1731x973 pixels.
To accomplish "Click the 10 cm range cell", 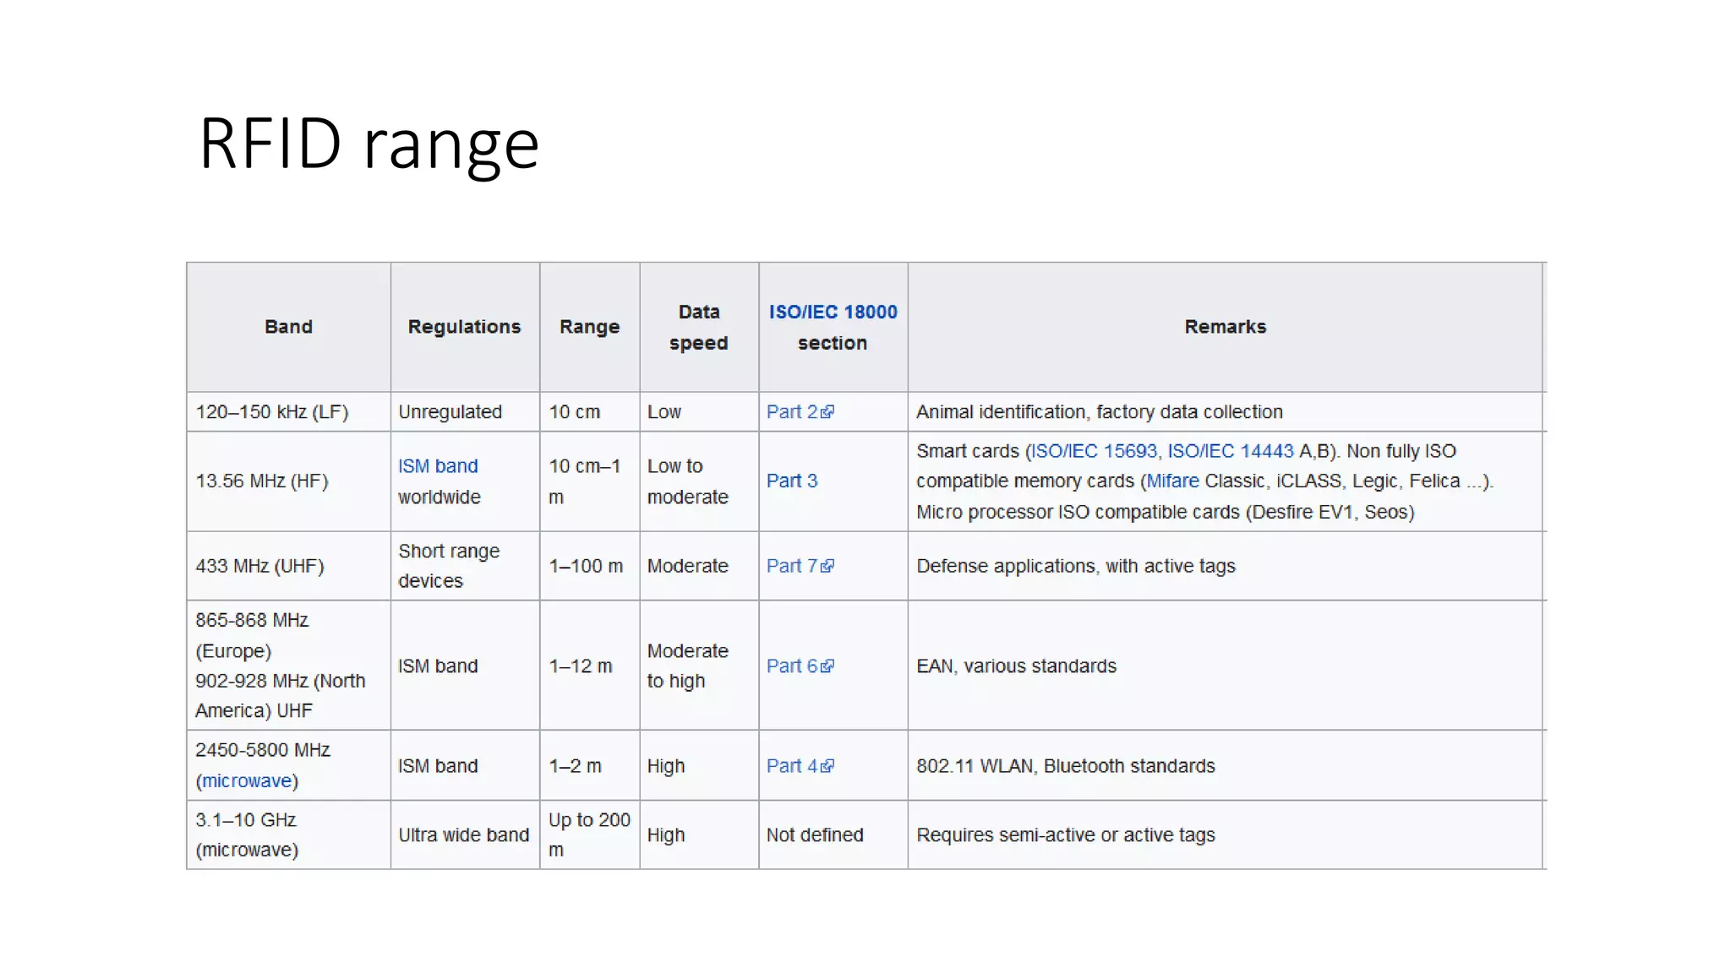I will click(x=590, y=412).
